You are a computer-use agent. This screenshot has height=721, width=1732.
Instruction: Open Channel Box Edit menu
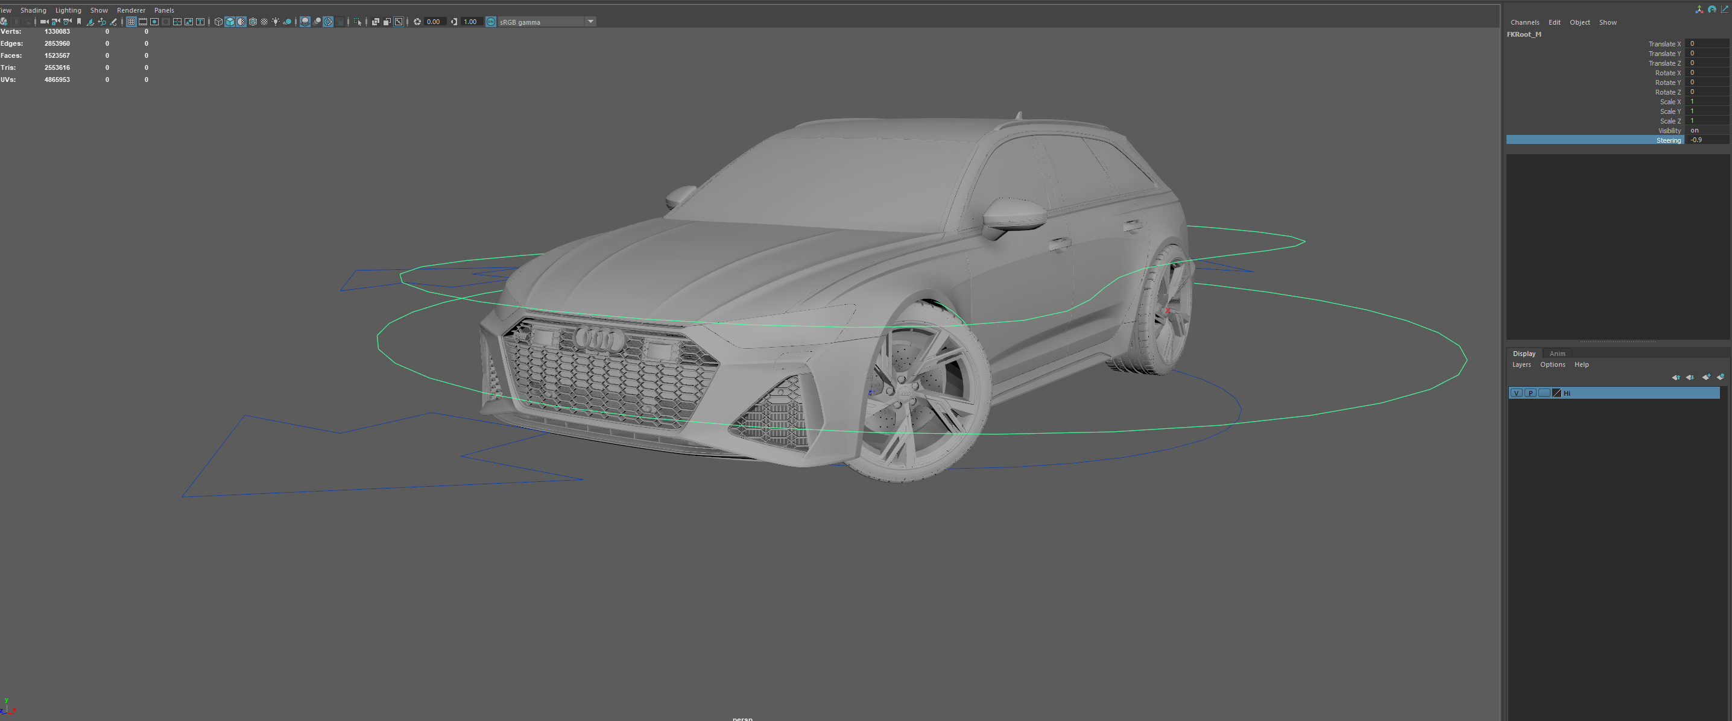pos(1554,22)
